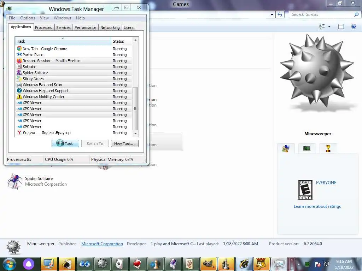Click the green Task Manager CPU tray icon

[307, 264]
